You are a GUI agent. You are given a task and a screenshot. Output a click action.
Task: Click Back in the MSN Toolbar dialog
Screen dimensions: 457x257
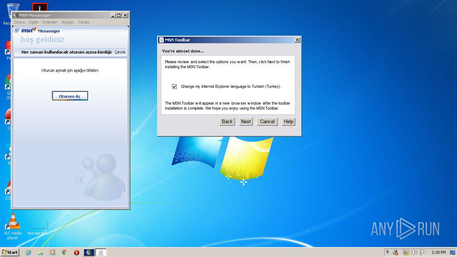[x=227, y=122]
